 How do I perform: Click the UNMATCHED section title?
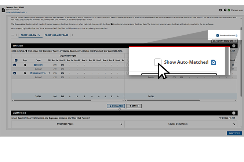[19, 113]
